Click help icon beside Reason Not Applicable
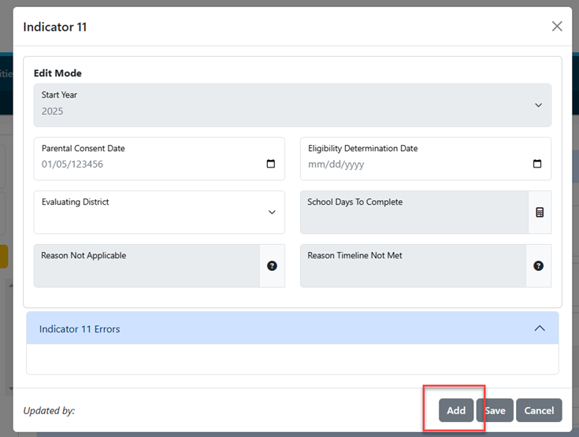This screenshot has height=437, width=579. coord(272,266)
